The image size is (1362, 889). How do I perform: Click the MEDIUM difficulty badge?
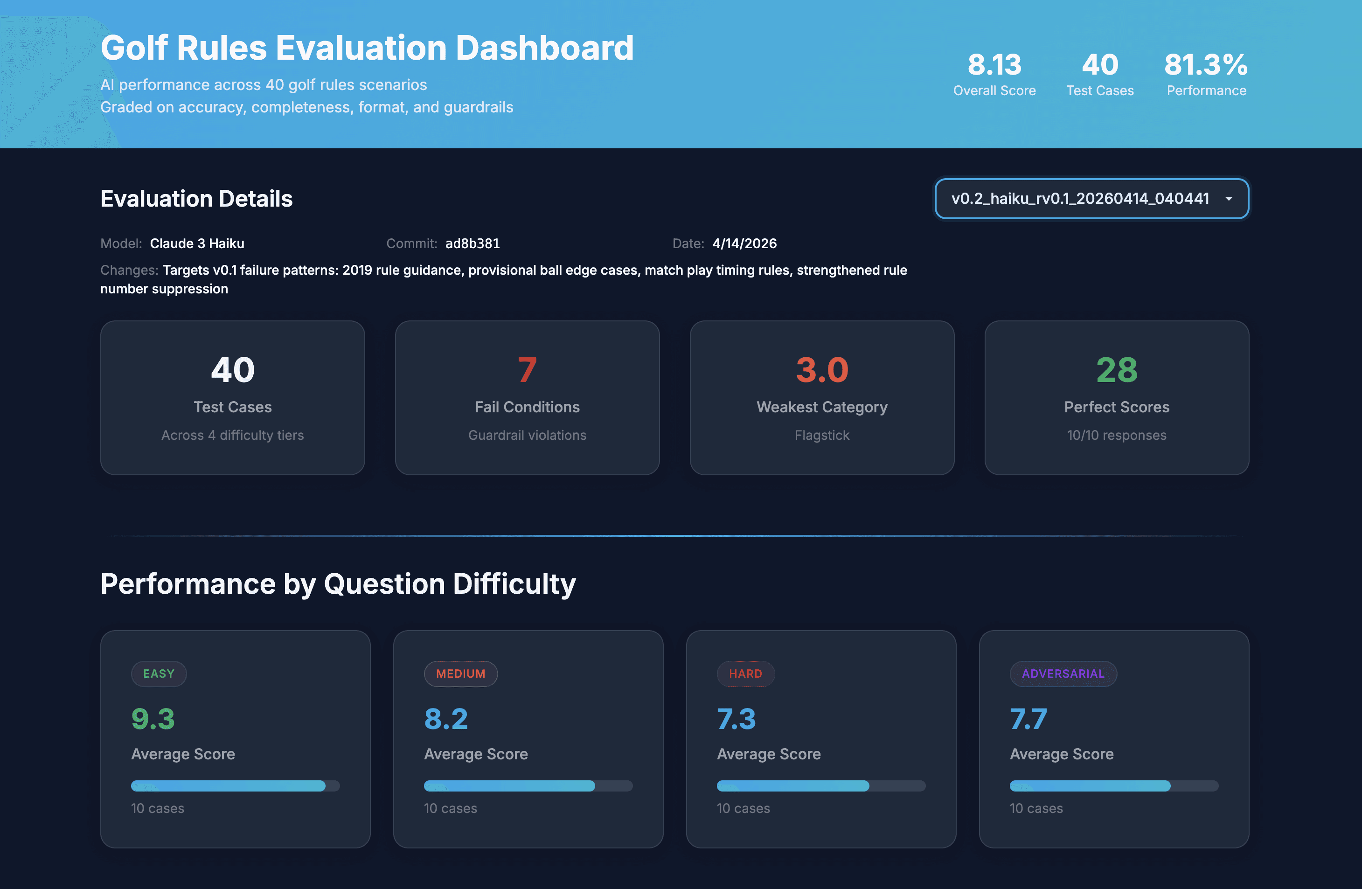460,674
